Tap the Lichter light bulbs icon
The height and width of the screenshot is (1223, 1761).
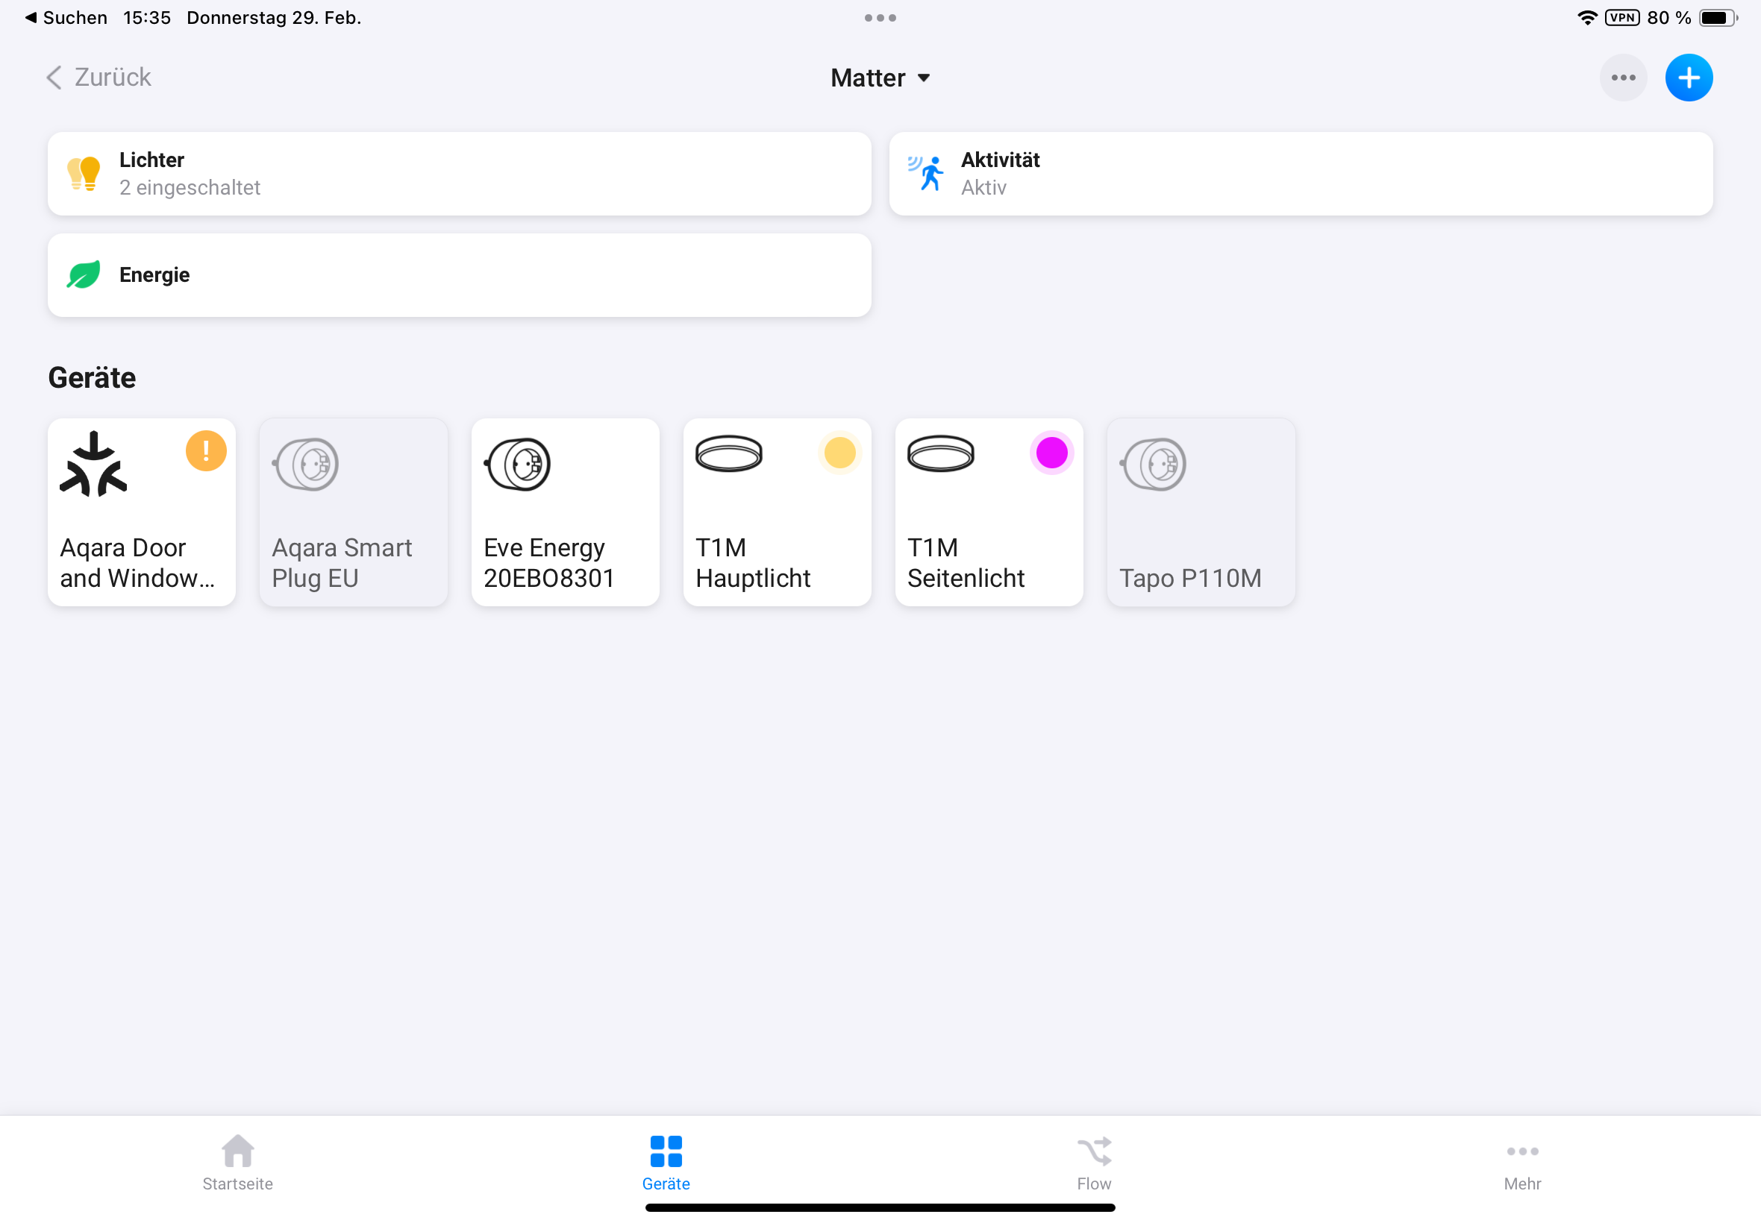tap(84, 173)
